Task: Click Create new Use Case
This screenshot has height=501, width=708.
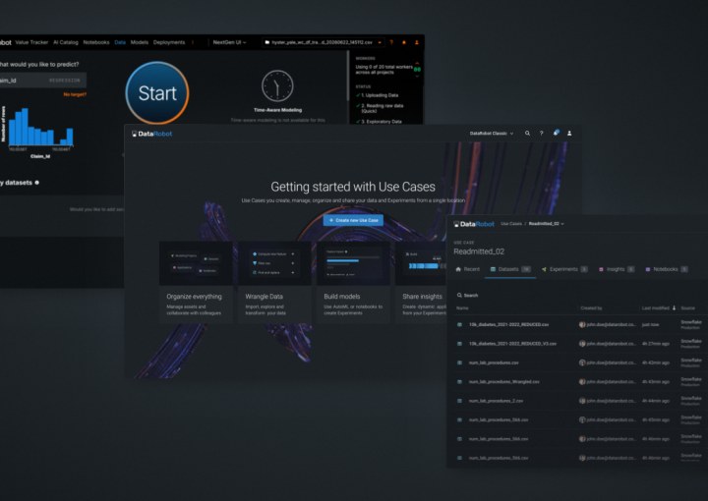Action: (x=354, y=220)
